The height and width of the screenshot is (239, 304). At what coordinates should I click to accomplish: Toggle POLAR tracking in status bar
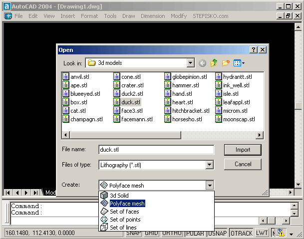(195, 233)
